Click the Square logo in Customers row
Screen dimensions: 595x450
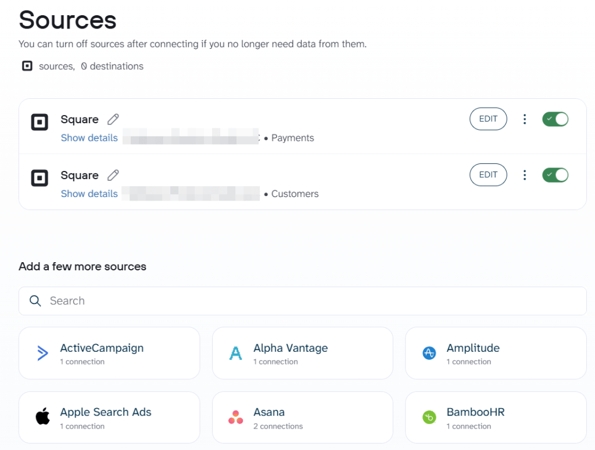(x=40, y=178)
